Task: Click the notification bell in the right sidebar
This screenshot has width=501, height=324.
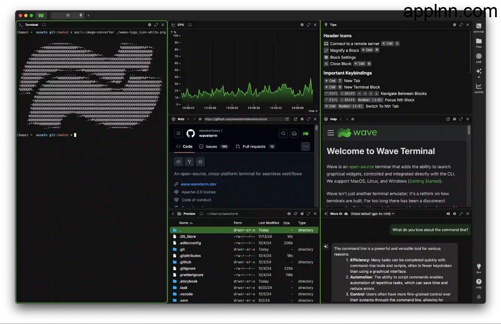Action: [479, 297]
